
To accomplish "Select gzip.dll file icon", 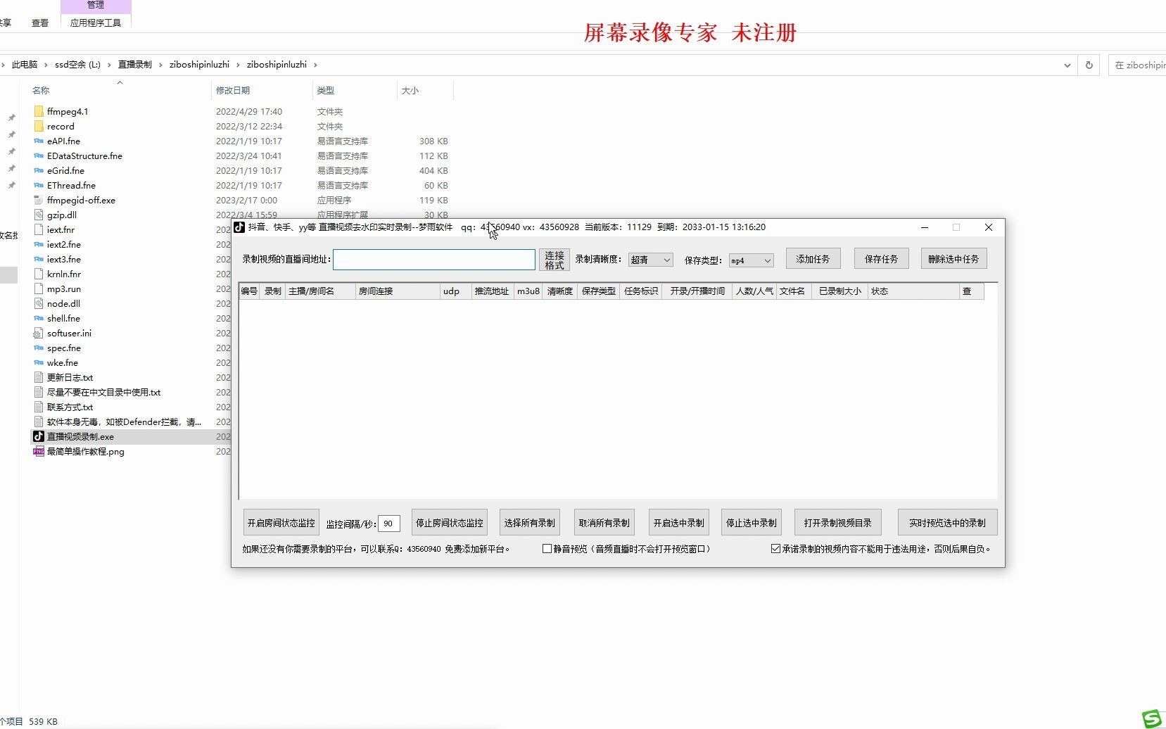I will [39, 215].
